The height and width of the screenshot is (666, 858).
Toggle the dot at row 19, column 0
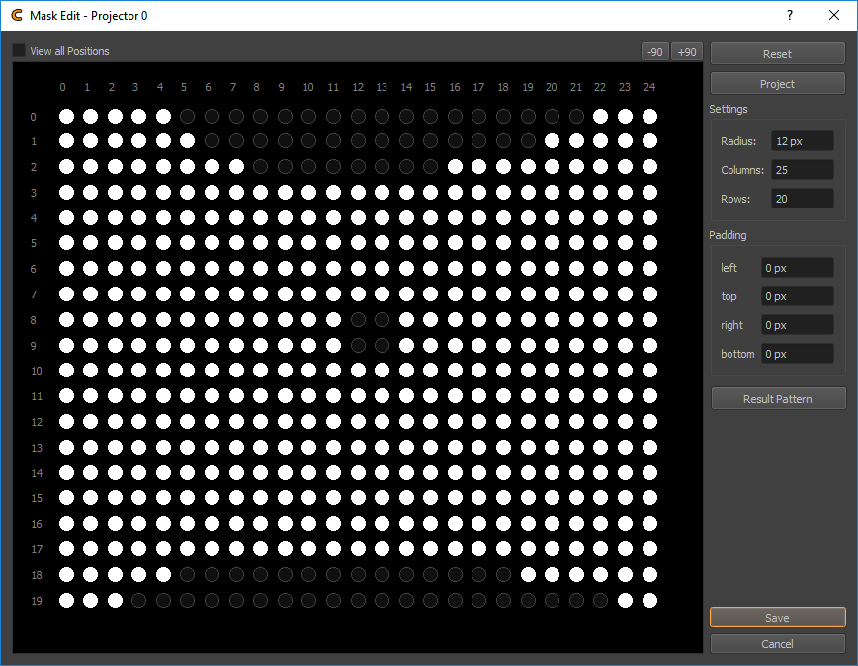click(67, 601)
